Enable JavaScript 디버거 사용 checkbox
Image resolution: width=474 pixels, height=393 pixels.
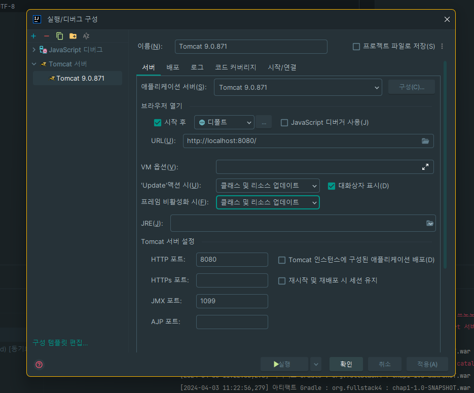[x=284, y=122]
